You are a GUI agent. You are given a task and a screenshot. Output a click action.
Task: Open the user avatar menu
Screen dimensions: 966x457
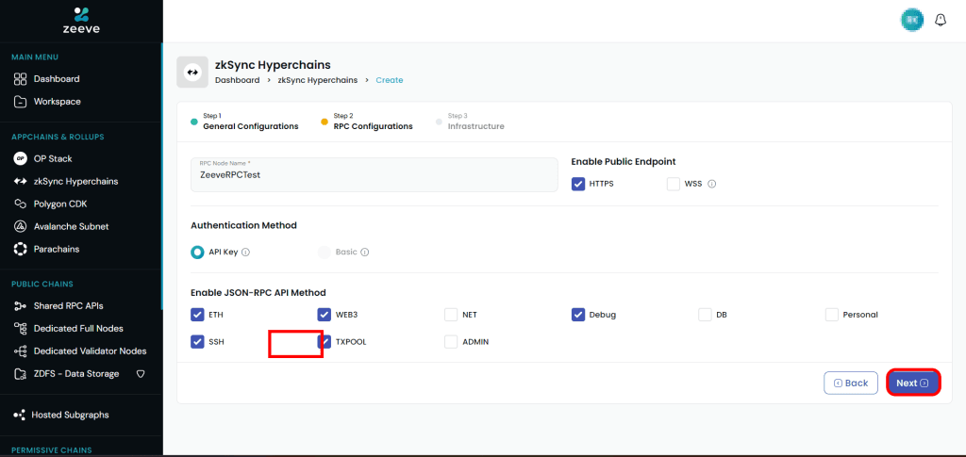coord(912,21)
